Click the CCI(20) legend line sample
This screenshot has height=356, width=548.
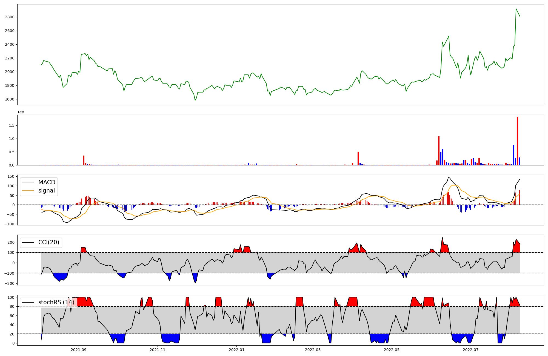coord(28,242)
